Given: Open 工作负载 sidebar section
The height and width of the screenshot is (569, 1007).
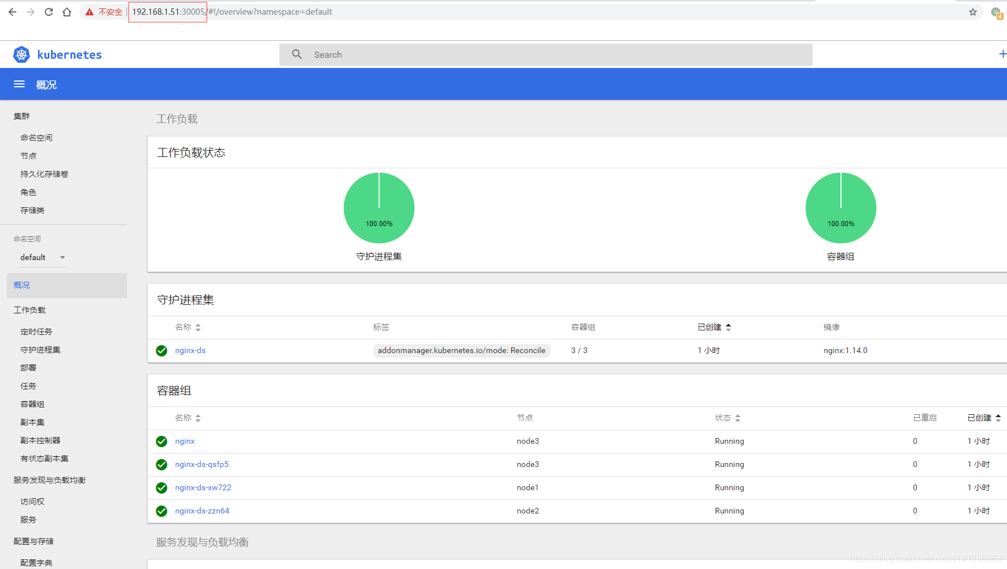Looking at the screenshot, I should coord(29,310).
